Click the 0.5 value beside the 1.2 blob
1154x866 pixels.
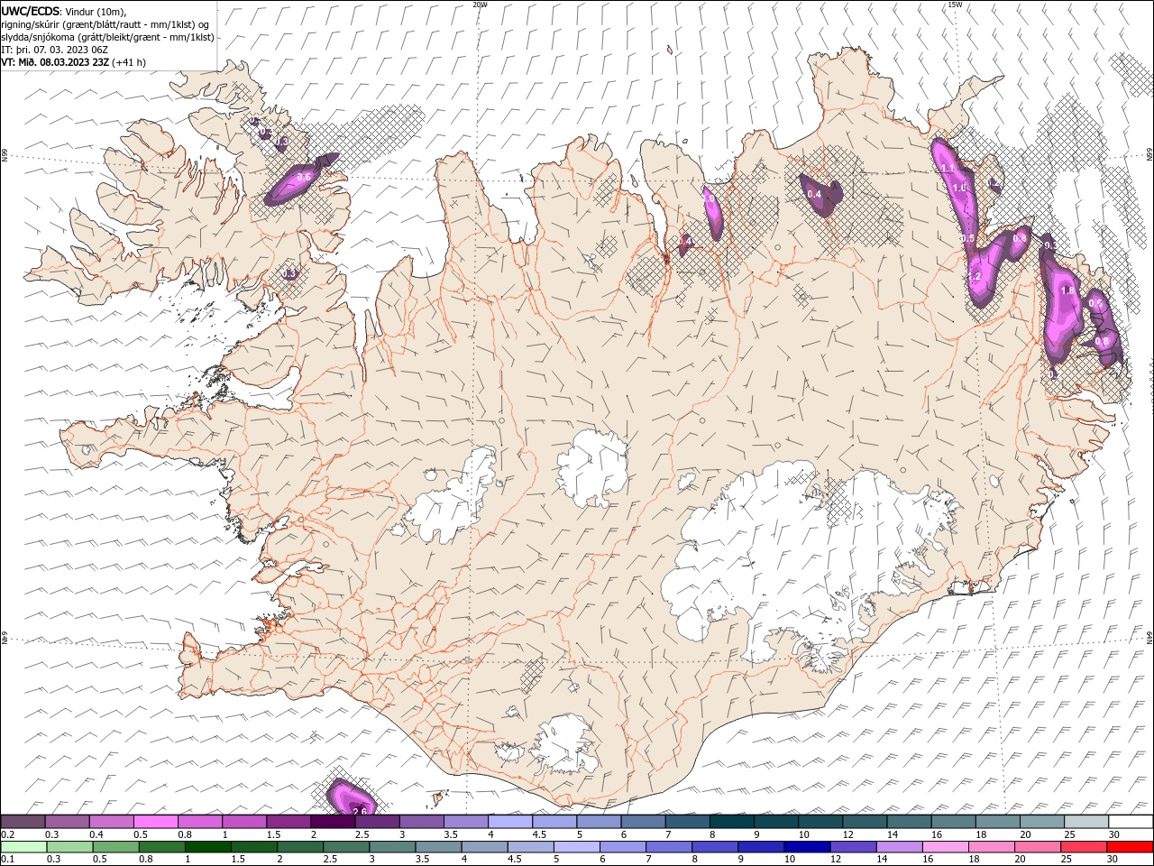pos(968,238)
